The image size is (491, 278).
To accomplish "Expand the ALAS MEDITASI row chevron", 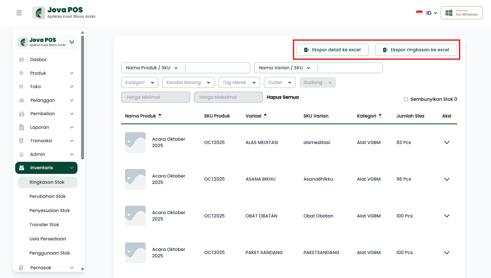I will [447, 142].
